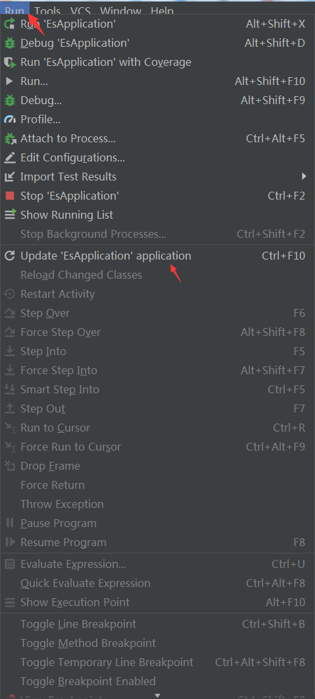Click the Profile gauge icon
The image size is (315, 699).
tap(9, 119)
